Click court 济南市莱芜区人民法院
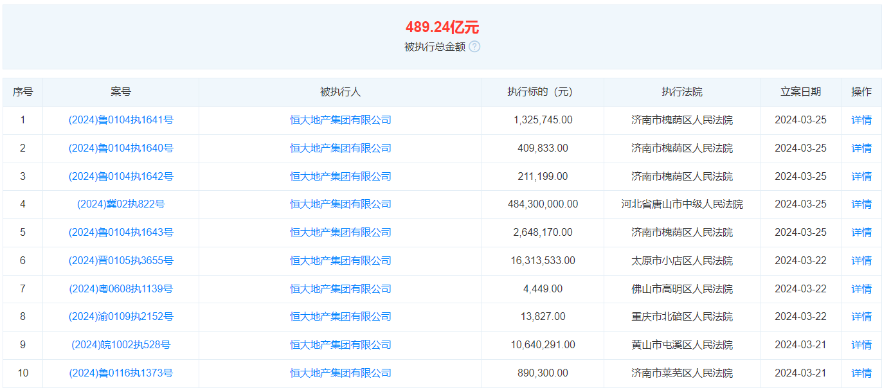The width and height of the screenshot is (882, 390). 682,373
